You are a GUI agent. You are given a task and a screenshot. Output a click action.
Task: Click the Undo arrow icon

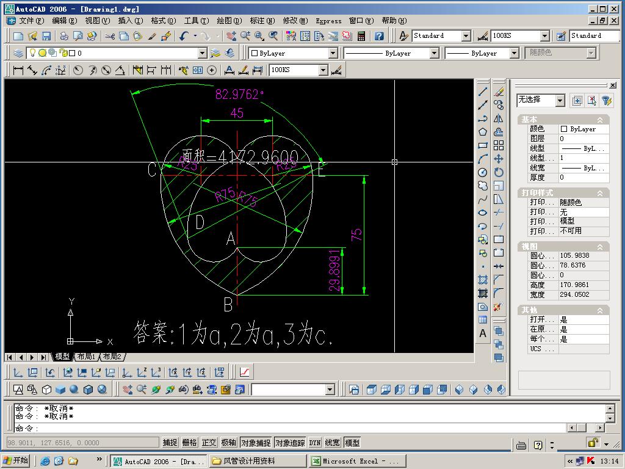183,36
